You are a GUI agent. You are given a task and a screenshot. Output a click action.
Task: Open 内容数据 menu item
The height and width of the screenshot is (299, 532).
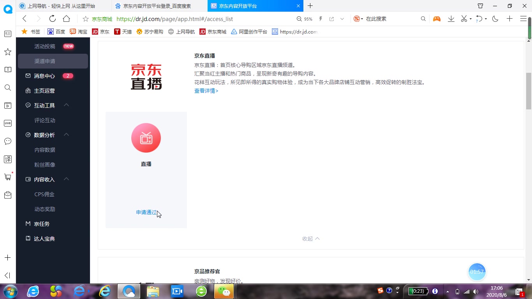(x=45, y=150)
